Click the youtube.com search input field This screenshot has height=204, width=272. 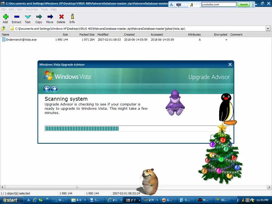point(219,5)
